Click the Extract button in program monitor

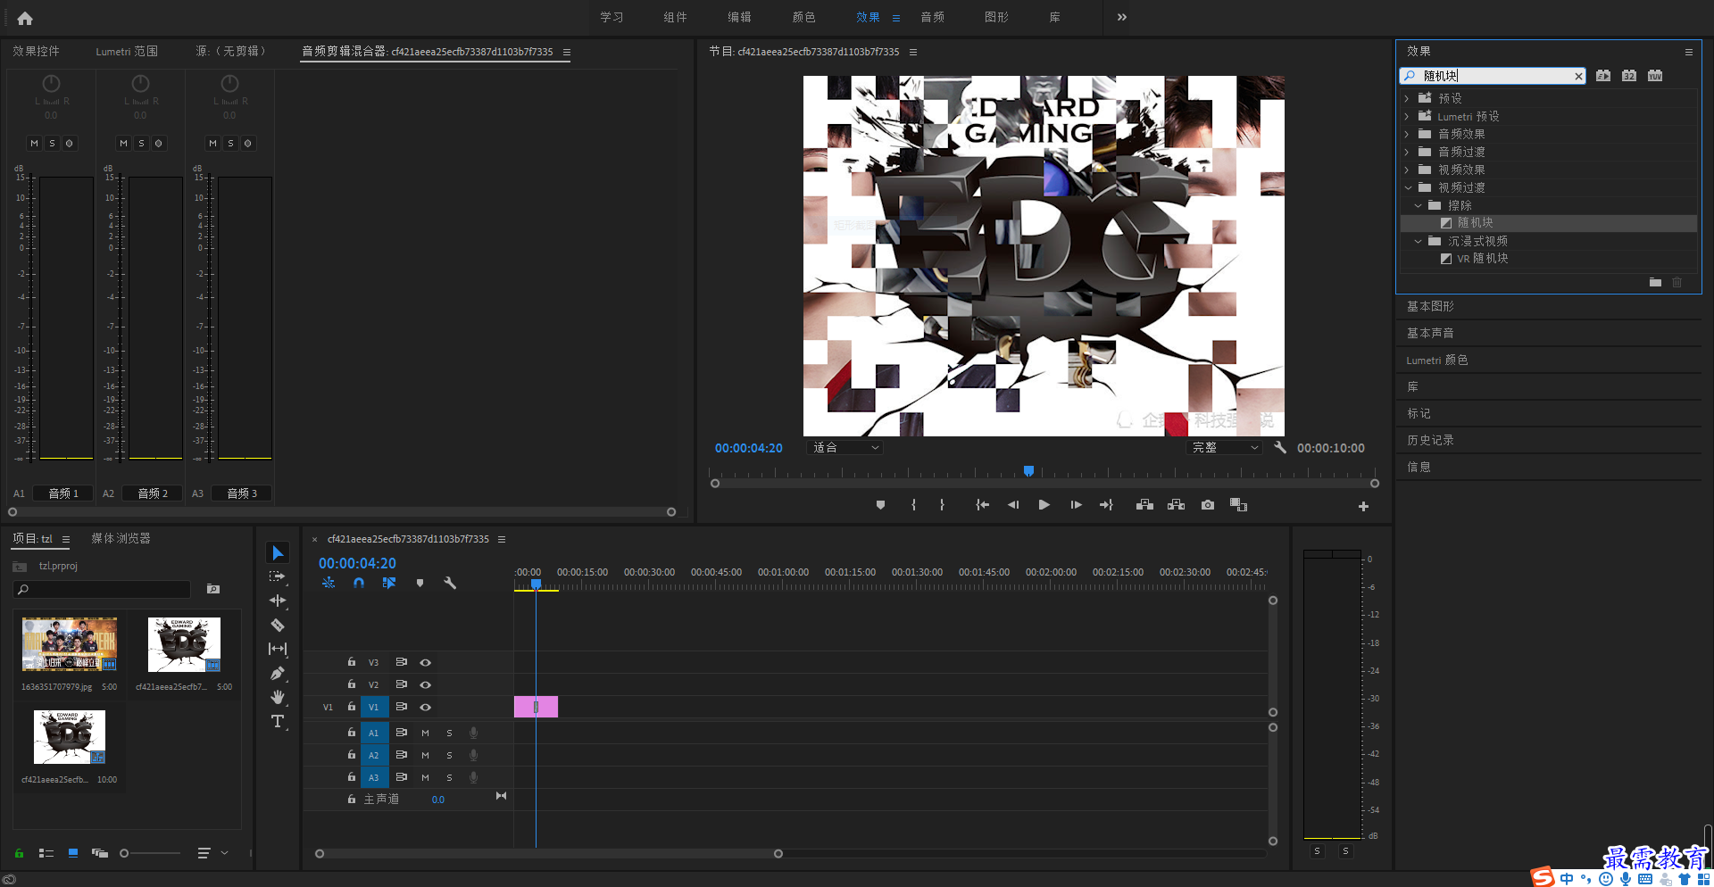point(1177,505)
